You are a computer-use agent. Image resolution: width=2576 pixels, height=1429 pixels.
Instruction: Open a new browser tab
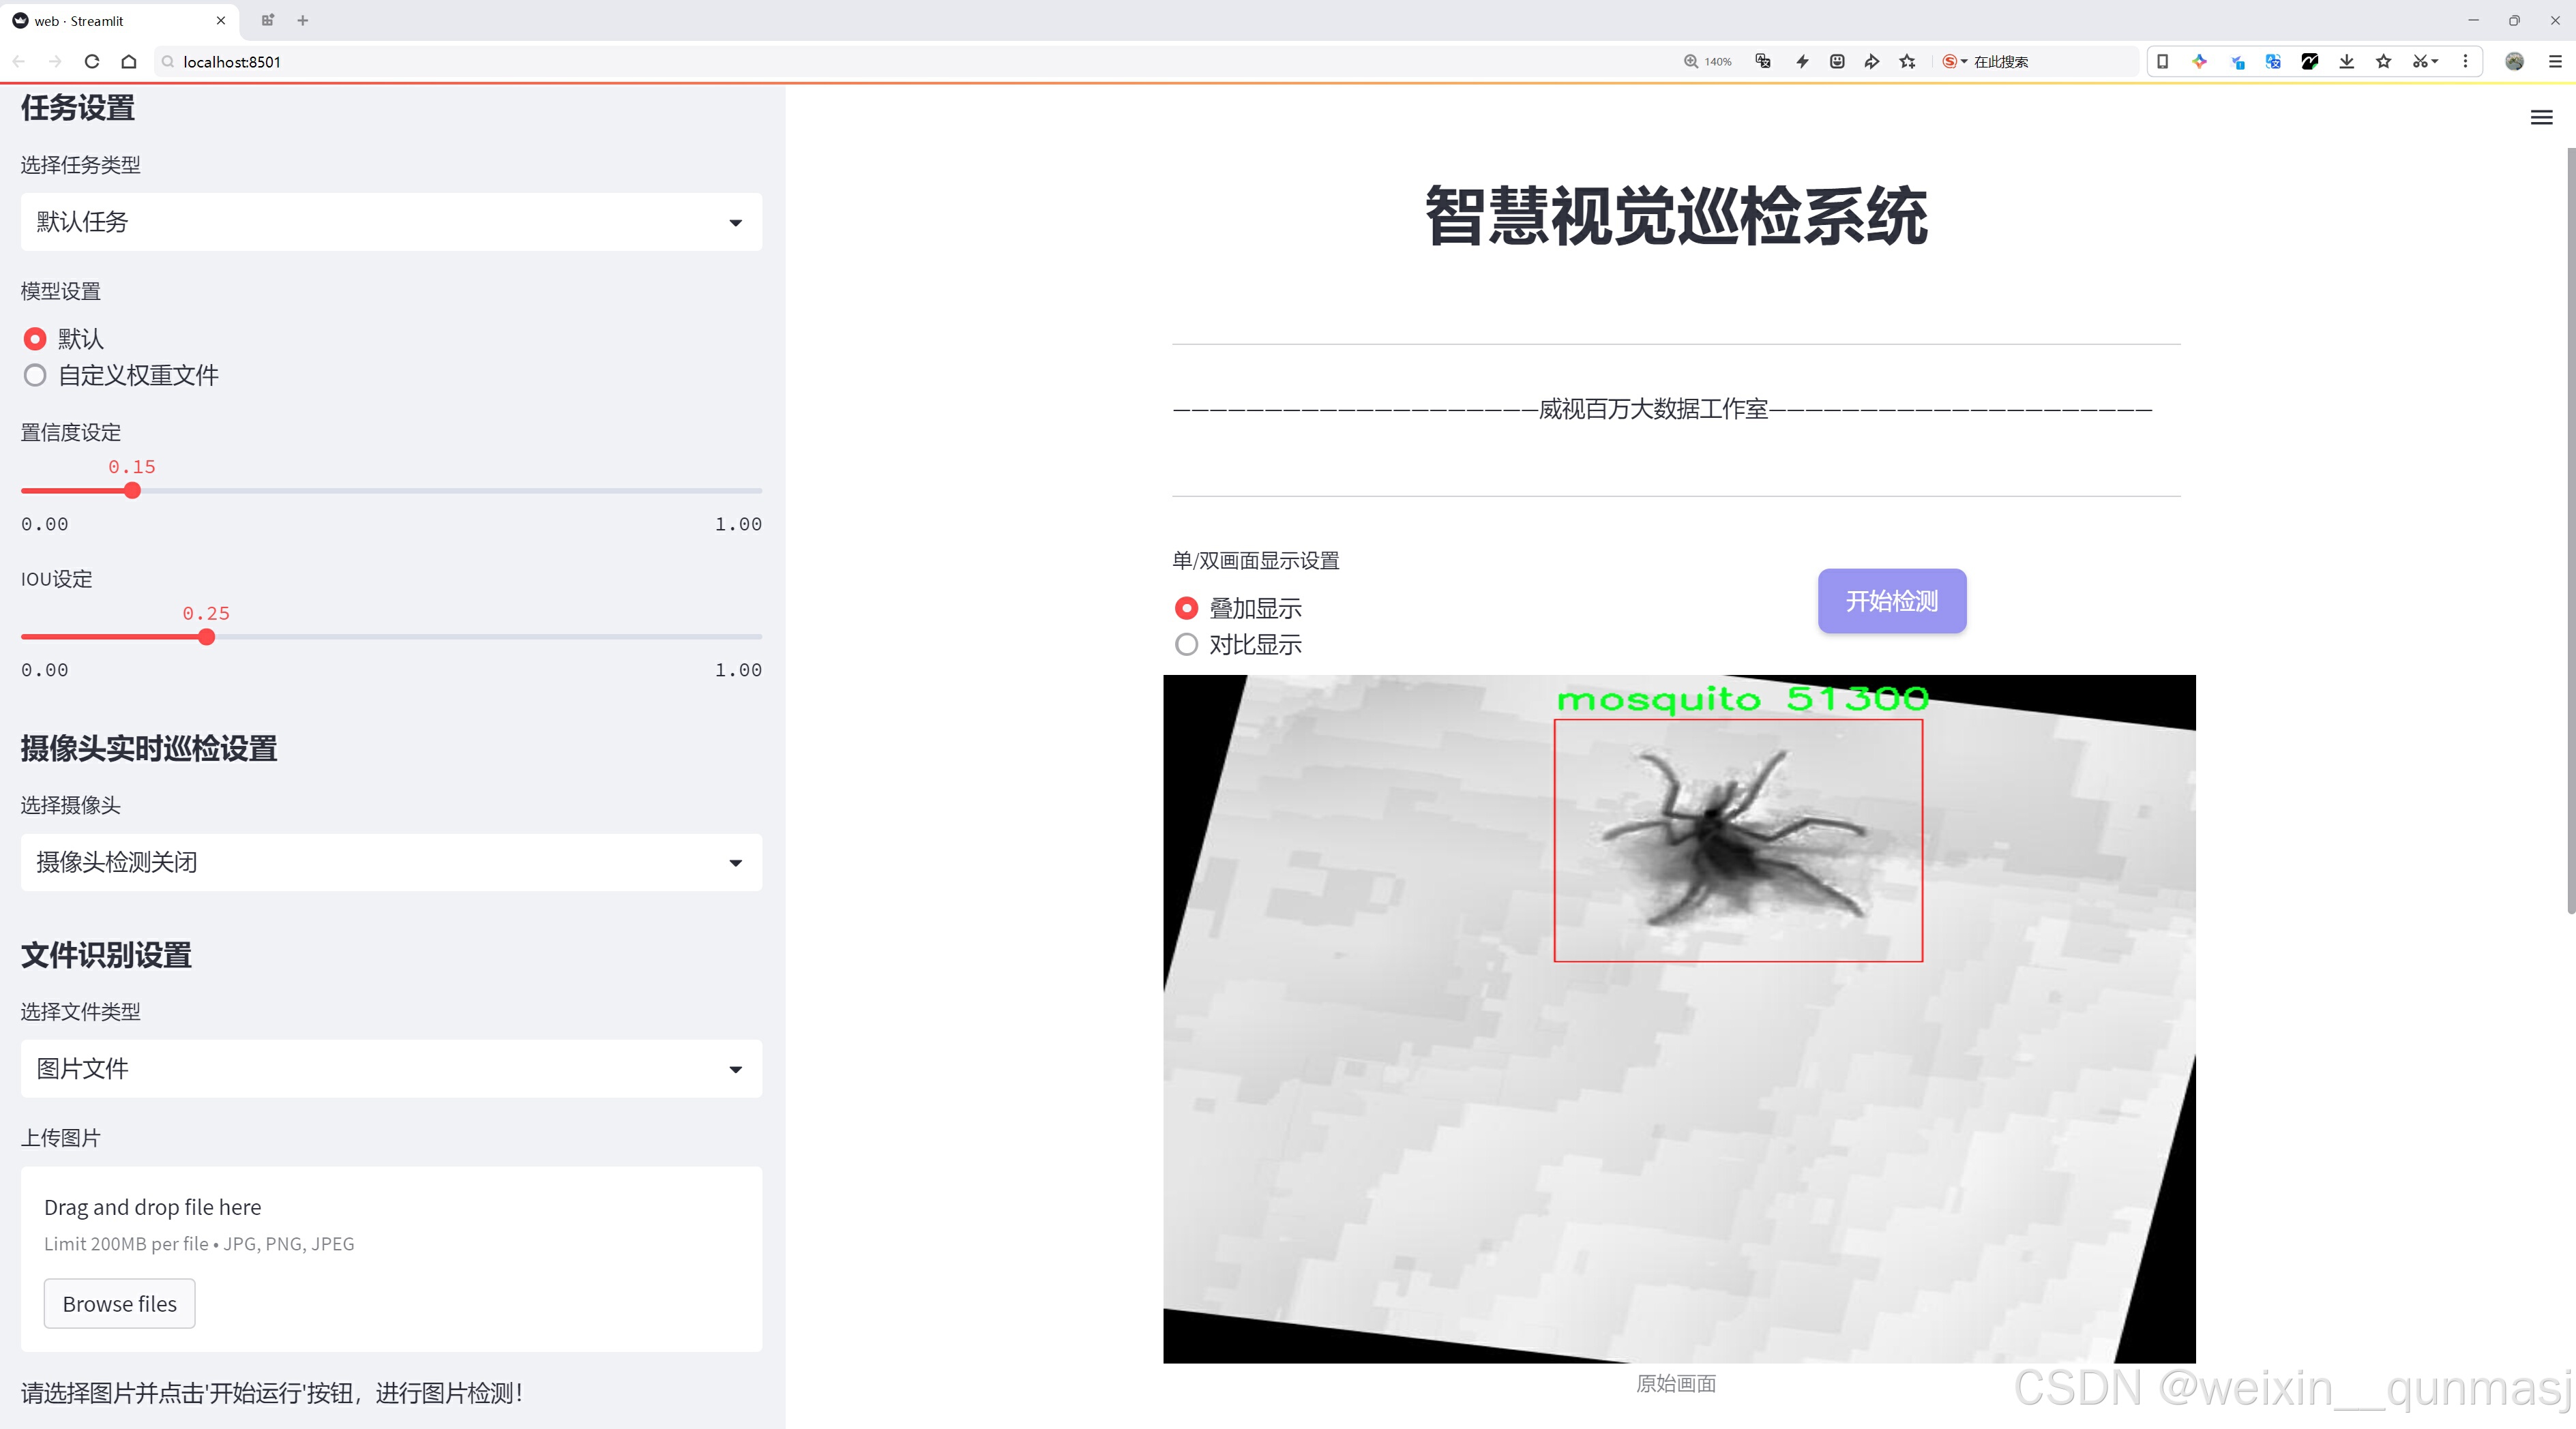click(x=303, y=20)
